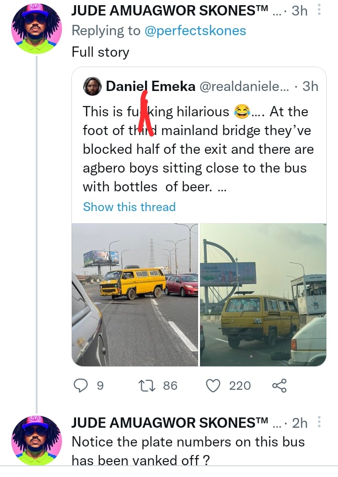Open right photo of yellow bus
Screen dimensions: 338x477
point(263,295)
